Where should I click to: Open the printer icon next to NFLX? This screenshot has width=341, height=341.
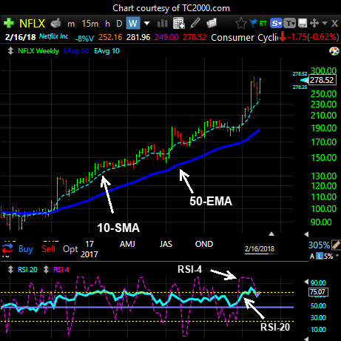coord(56,24)
